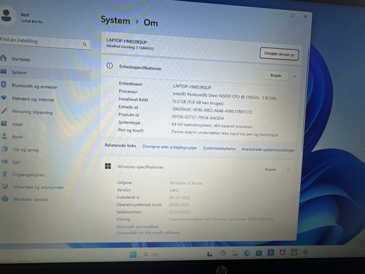
Task: Click the user avatar for test account
Action: [x=6, y=15]
